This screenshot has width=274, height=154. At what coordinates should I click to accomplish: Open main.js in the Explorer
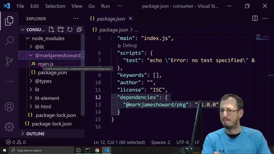[x=46, y=64]
